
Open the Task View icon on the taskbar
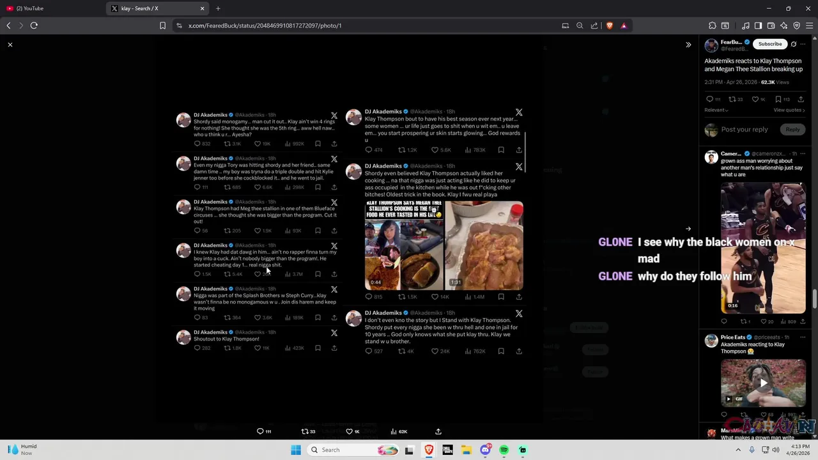coord(410,450)
